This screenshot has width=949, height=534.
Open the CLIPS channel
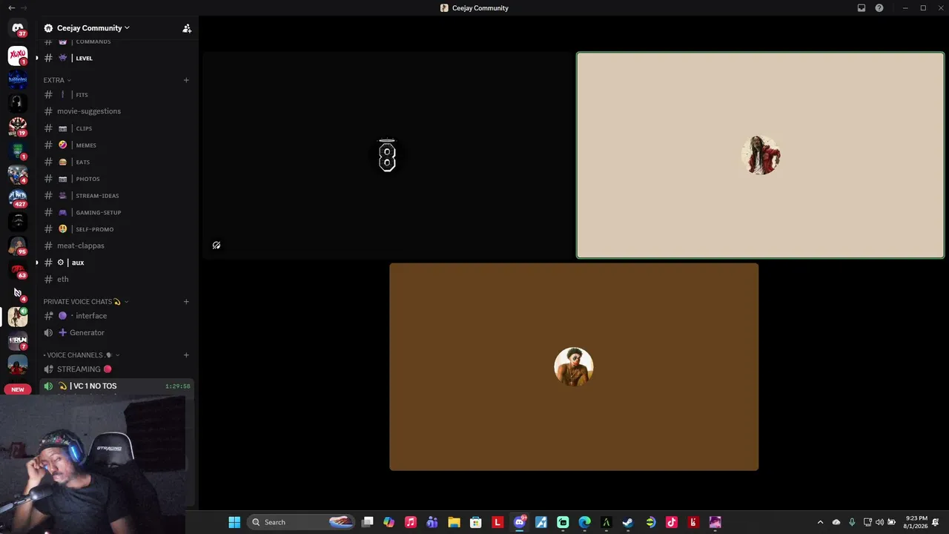click(116, 128)
